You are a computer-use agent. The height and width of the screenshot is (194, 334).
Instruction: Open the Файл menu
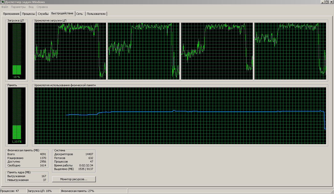5,7
